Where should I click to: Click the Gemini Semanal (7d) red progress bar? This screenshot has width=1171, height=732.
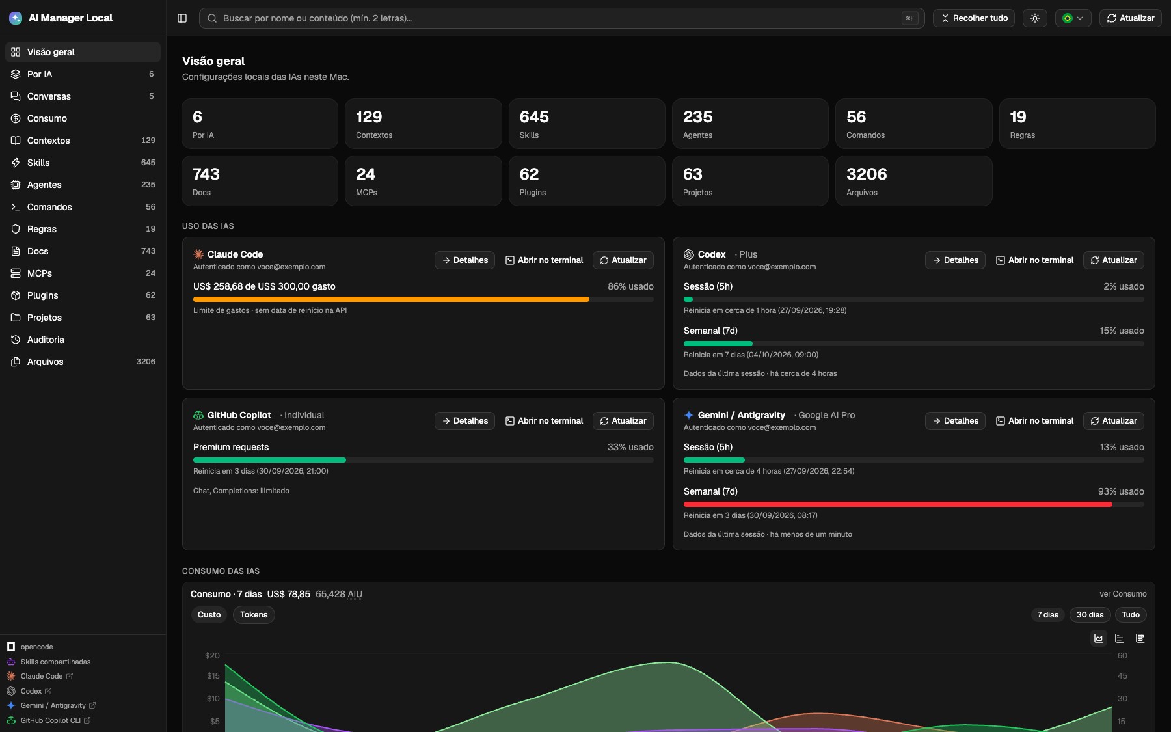click(x=914, y=504)
